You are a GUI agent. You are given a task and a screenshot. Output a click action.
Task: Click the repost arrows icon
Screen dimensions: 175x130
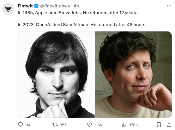coord(54,125)
